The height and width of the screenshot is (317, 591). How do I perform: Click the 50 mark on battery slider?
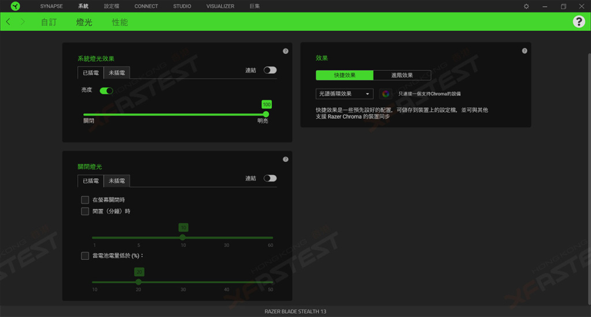[x=270, y=289]
